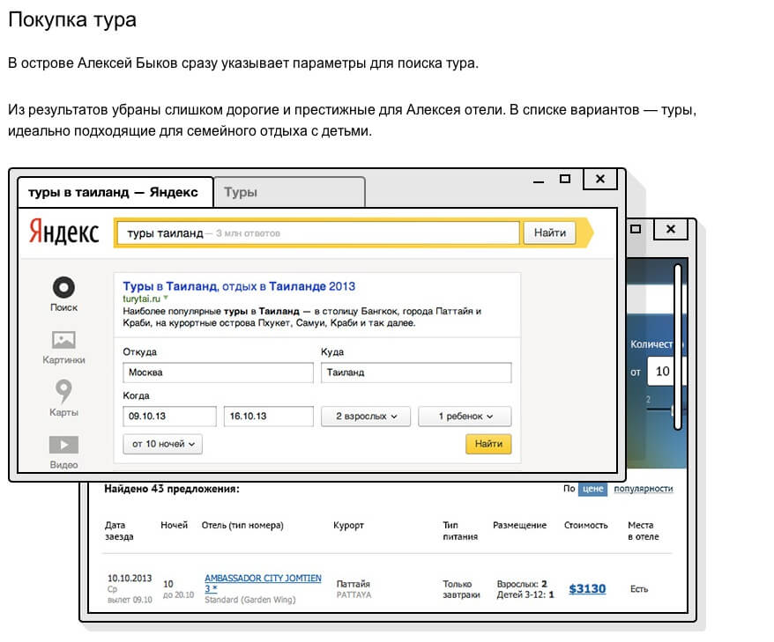Viewport: 774px width, 642px height.
Task: Open Картинки in the sidebar
Action: point(63,340)
